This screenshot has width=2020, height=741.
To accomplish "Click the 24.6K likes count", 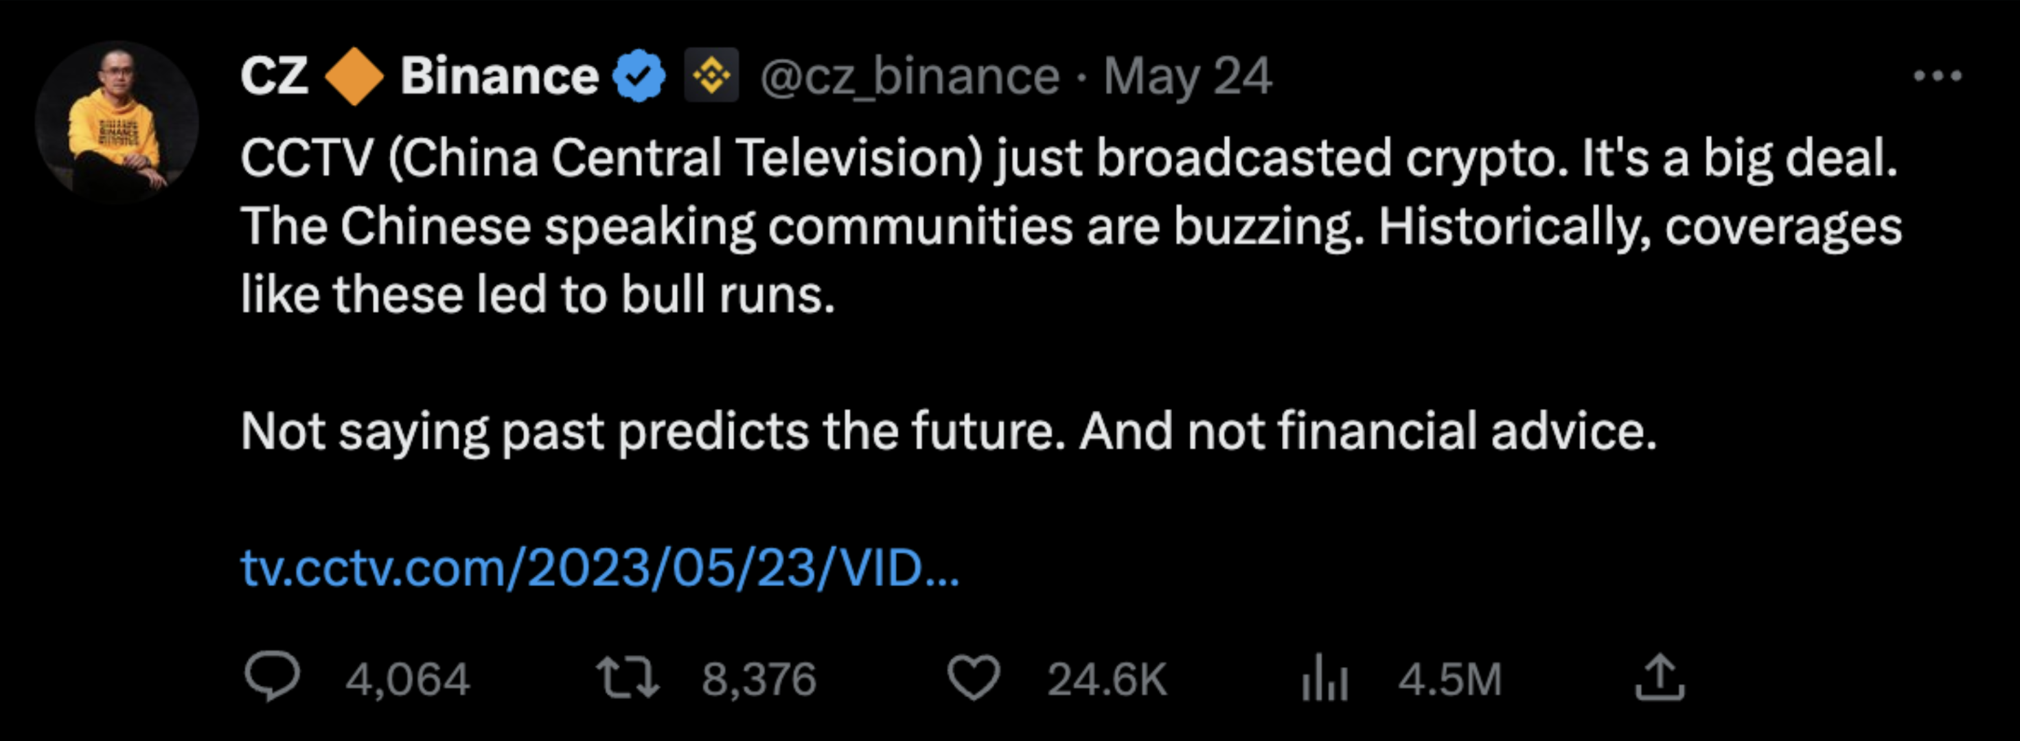I will tap(1106, 679).
